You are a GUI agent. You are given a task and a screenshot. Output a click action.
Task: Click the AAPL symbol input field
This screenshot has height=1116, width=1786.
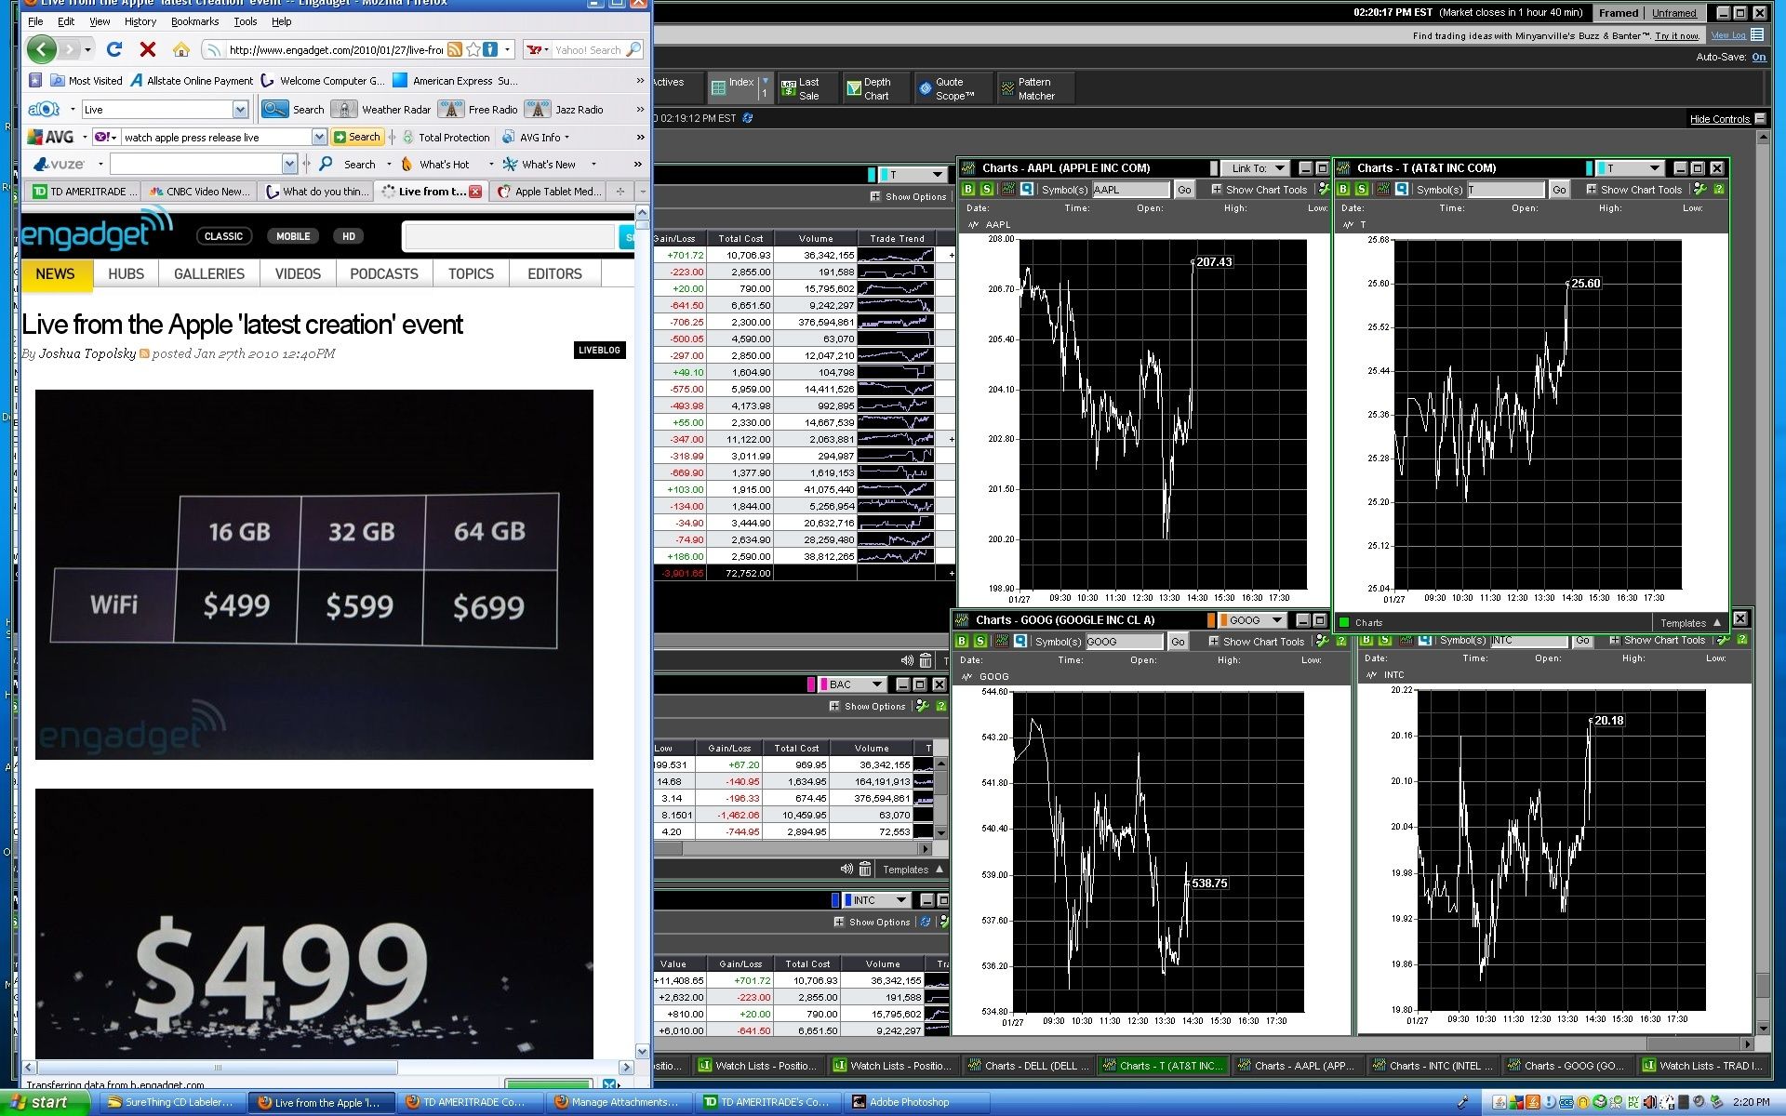tap(1130, 190)
